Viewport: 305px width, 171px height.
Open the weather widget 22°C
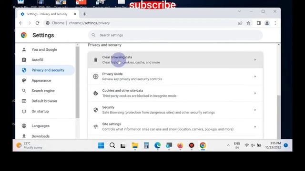pos(30,145)
